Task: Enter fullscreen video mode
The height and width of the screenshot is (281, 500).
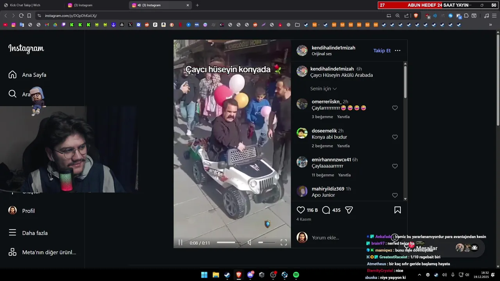Action: point(284,242)
